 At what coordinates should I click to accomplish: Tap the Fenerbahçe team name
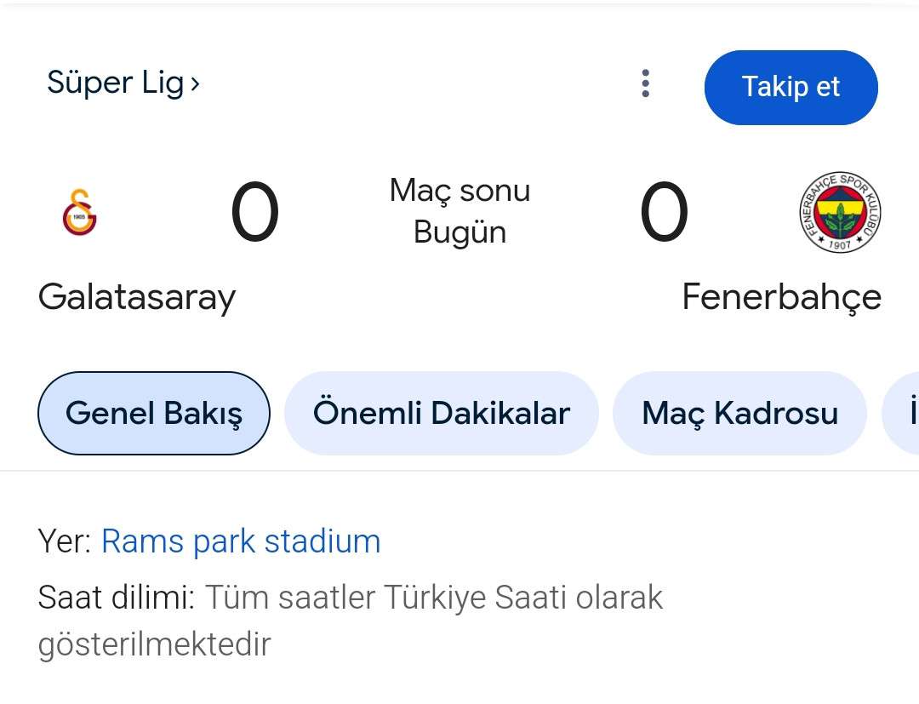pyautogui.click(x=781, y=298)
